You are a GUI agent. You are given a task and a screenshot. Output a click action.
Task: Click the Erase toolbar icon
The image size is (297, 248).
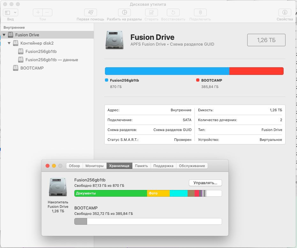[x=152, y=12]
